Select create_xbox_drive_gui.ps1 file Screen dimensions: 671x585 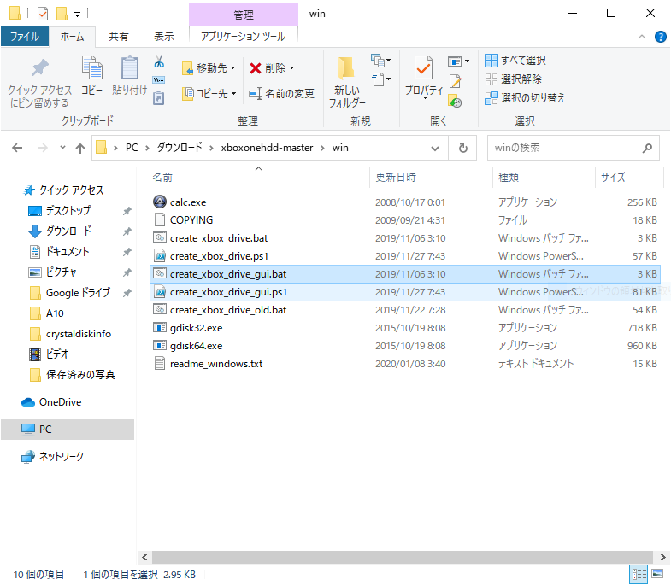[x=405, y=291]
